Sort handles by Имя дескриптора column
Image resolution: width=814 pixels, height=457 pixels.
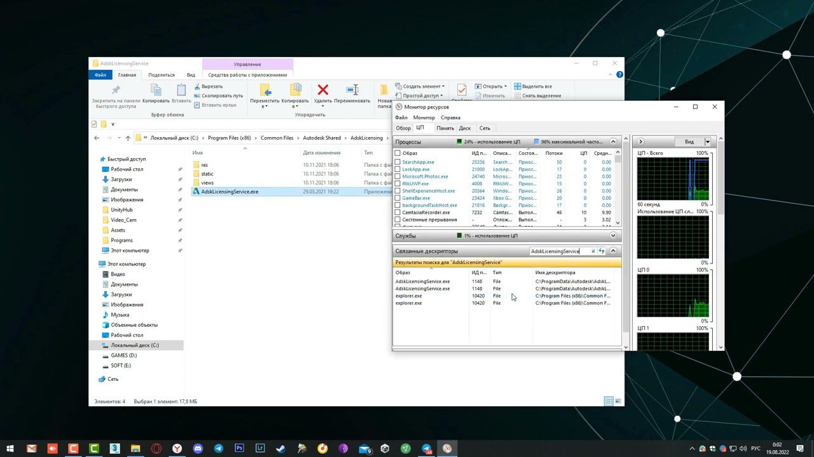555,273
